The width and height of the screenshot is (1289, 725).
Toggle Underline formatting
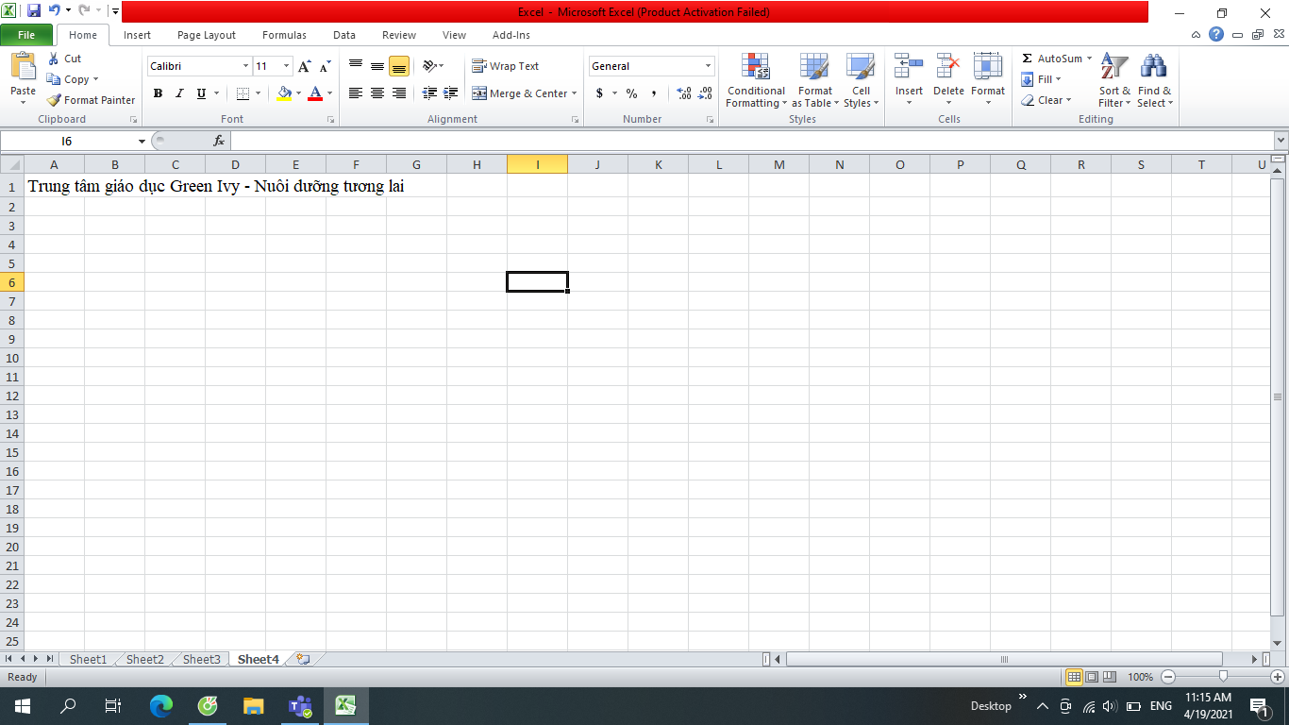coord(201,93)
